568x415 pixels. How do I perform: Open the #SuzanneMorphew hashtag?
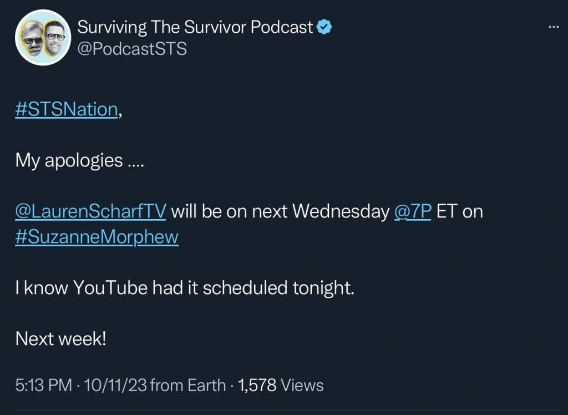(97, 237)
